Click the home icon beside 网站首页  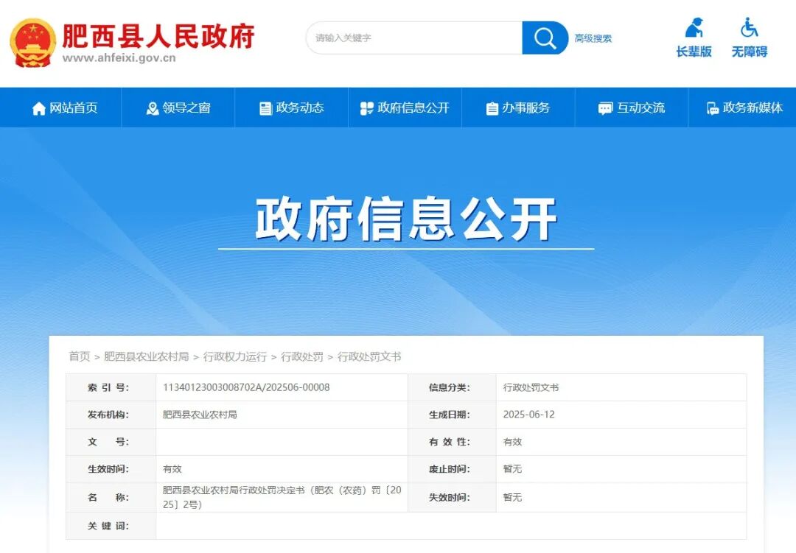38,108
